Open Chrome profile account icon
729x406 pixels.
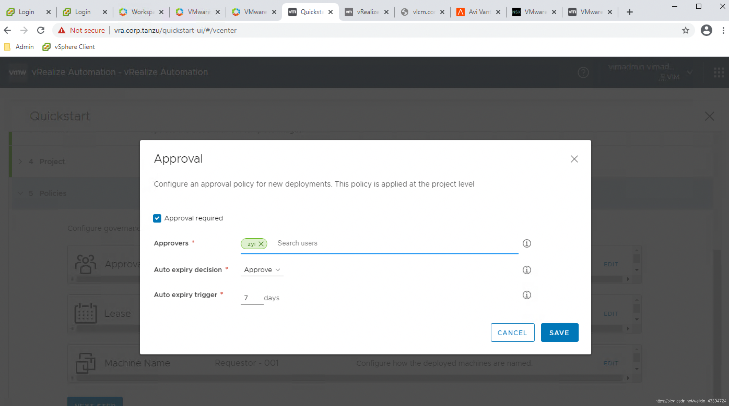tap(706, 30)
